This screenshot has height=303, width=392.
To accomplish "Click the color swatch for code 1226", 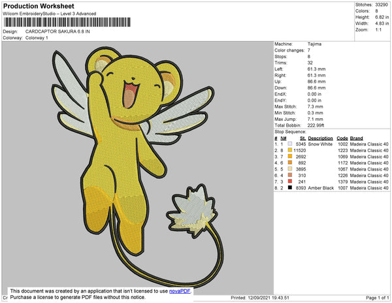I will point(290,175).
